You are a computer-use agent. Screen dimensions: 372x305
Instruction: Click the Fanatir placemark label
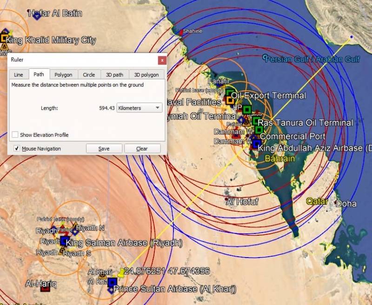point(219,81)
